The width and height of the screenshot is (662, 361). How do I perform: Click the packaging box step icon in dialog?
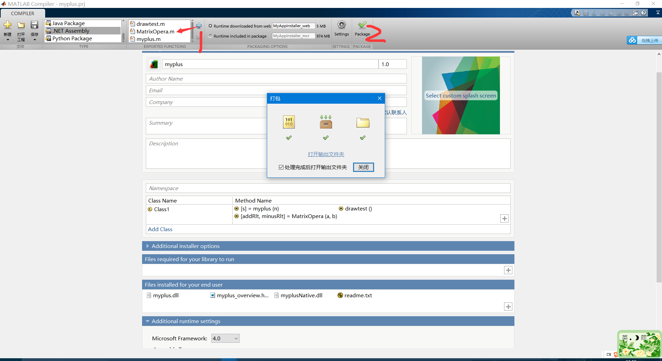(x=326, y=122)
